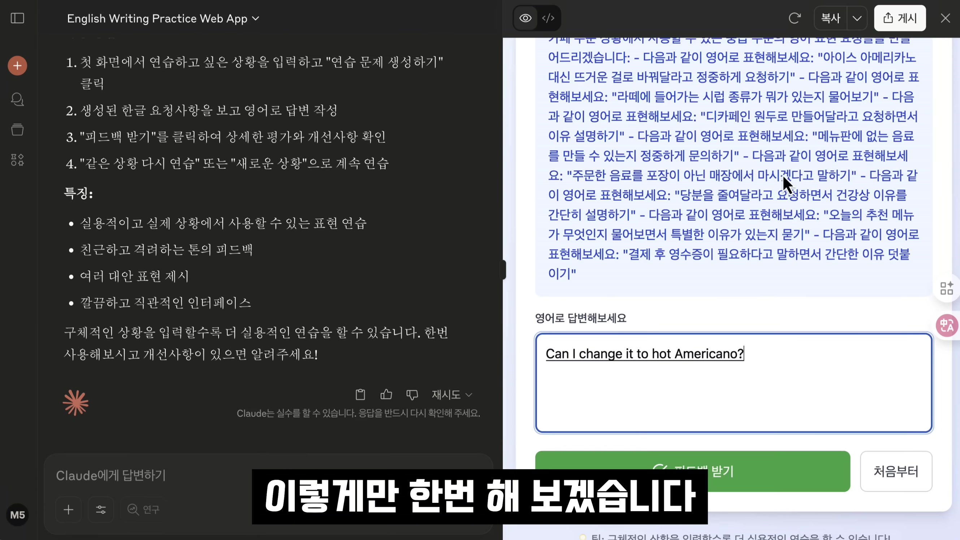The width and height of the screenshot is (960, 540).
Task: Click the 게시 publish button
Action: [x=900, y=18]
